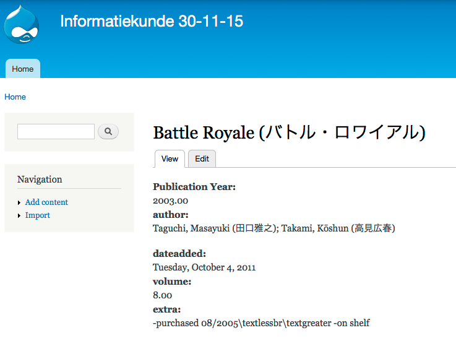Click the Battle Royale page title
Image resolution: width=456 pixels, height=346 pixels.
[x=289, y=132]
